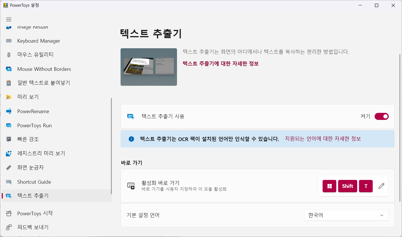Click the 바로 가기를 사용자 지정하여 이 모듈 활성화 description
Viewport: 402px width, 237px height.
click(184, 189)
